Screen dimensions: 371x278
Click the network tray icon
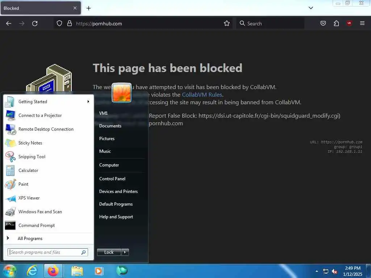[326, 271]
